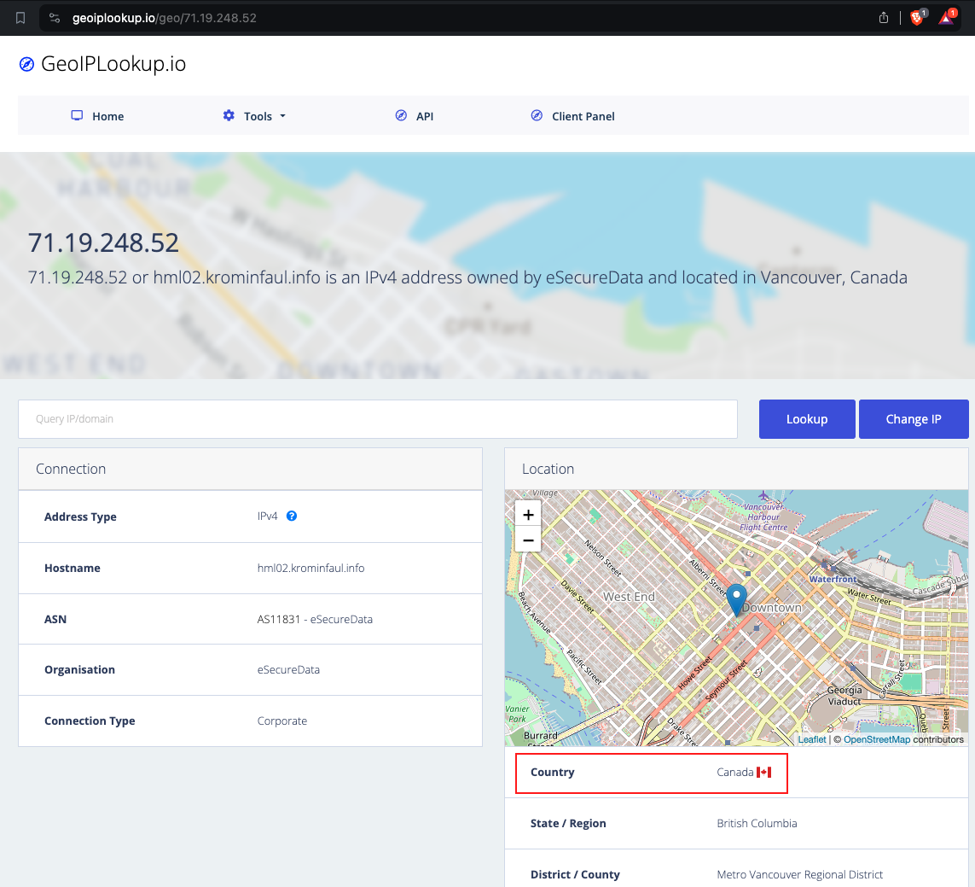Go to the Home menu item
This screenshot has height=887, width=975.
(x=97, y=116)
